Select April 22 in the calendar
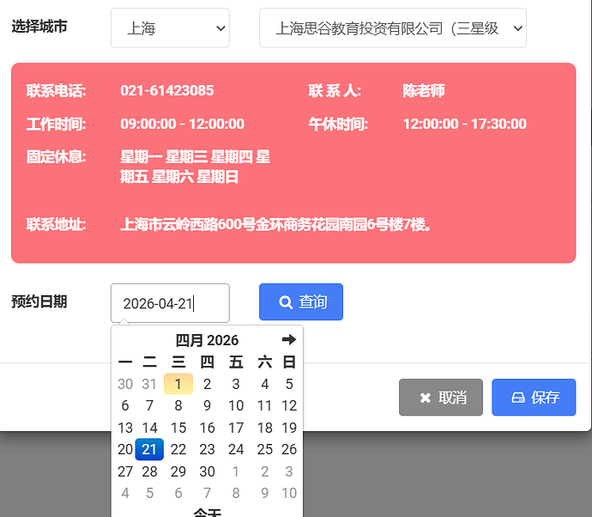This screenshot has width=592, height=517. pyautogui.click(x=178, y=449)
